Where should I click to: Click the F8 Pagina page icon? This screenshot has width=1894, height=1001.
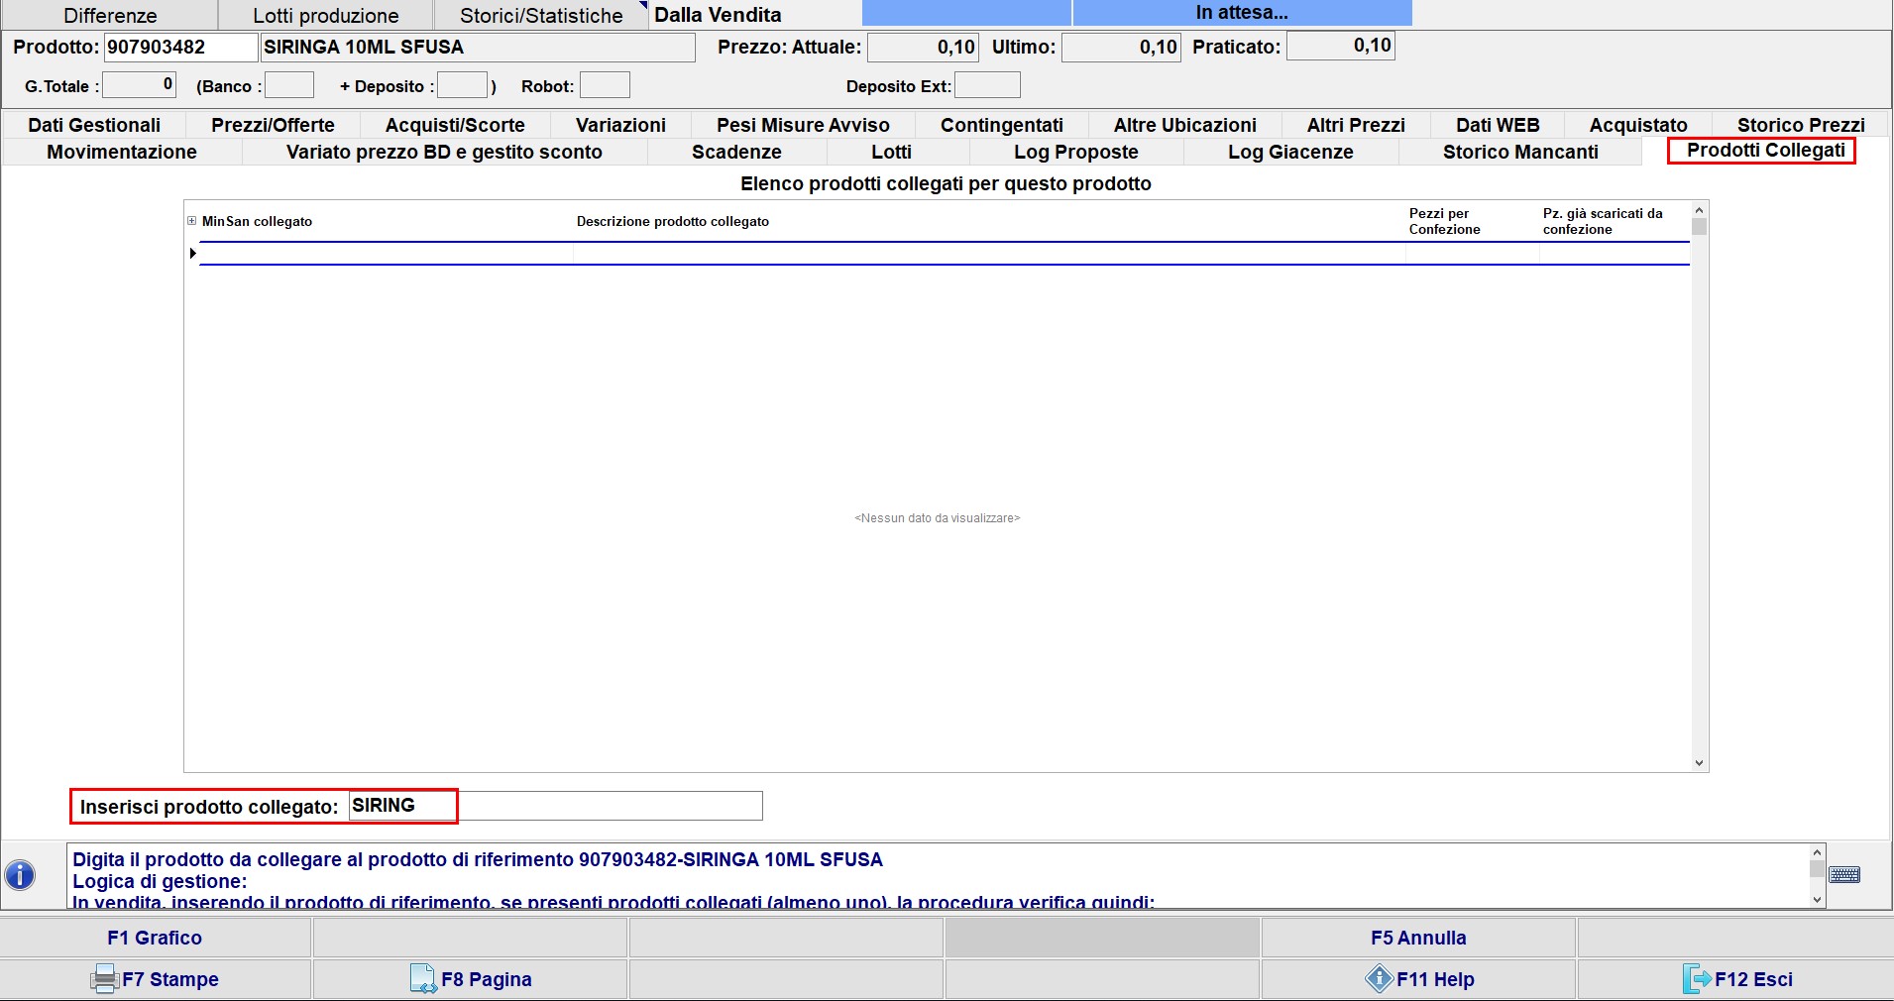click(x=423, y=979)
